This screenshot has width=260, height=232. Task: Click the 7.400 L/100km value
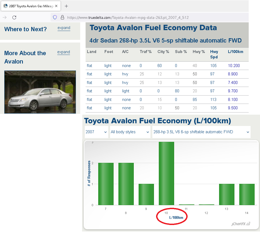(x=233, y=83)
